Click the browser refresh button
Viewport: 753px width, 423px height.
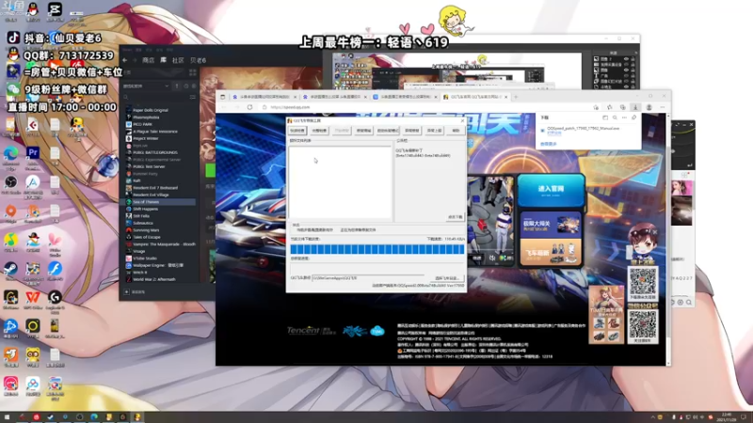tap(249, 107)
